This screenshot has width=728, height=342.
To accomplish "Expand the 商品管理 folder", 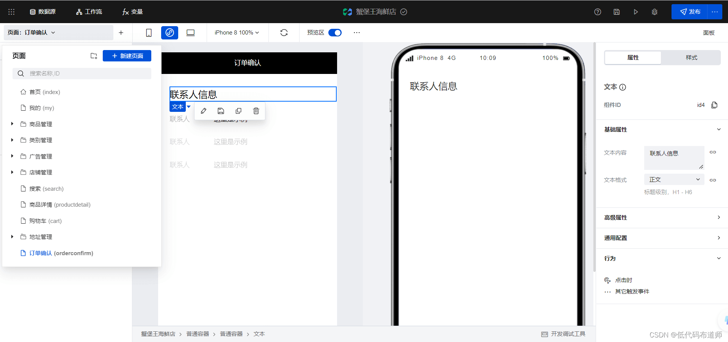I will (12, 124).
